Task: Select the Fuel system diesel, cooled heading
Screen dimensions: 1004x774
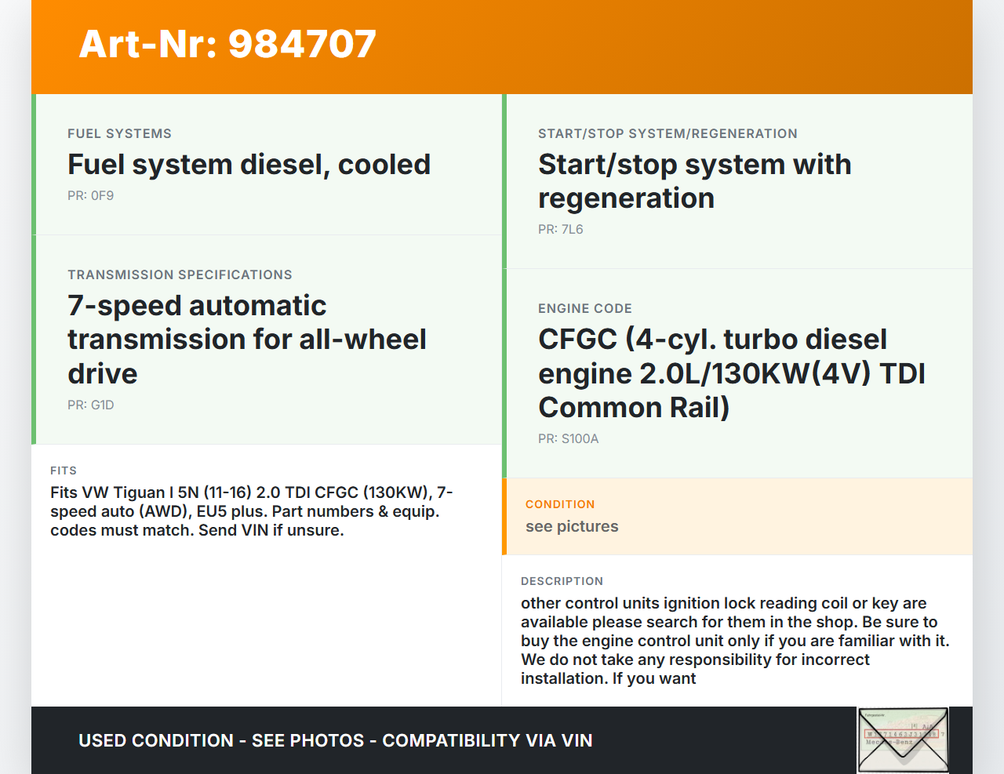Action: [x=249, y=165]
